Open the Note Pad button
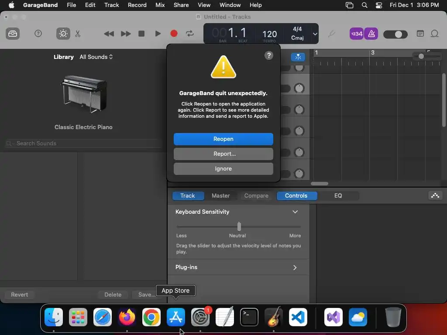This screenshot has height=335, width=447. [x=420, y=34]
